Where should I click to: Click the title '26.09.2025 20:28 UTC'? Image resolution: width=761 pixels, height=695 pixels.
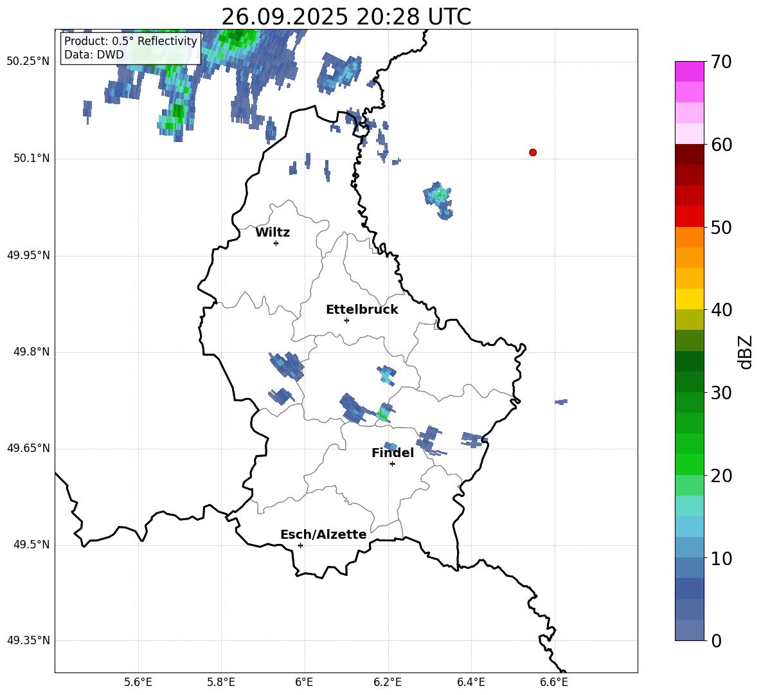[x=346, y=17]
